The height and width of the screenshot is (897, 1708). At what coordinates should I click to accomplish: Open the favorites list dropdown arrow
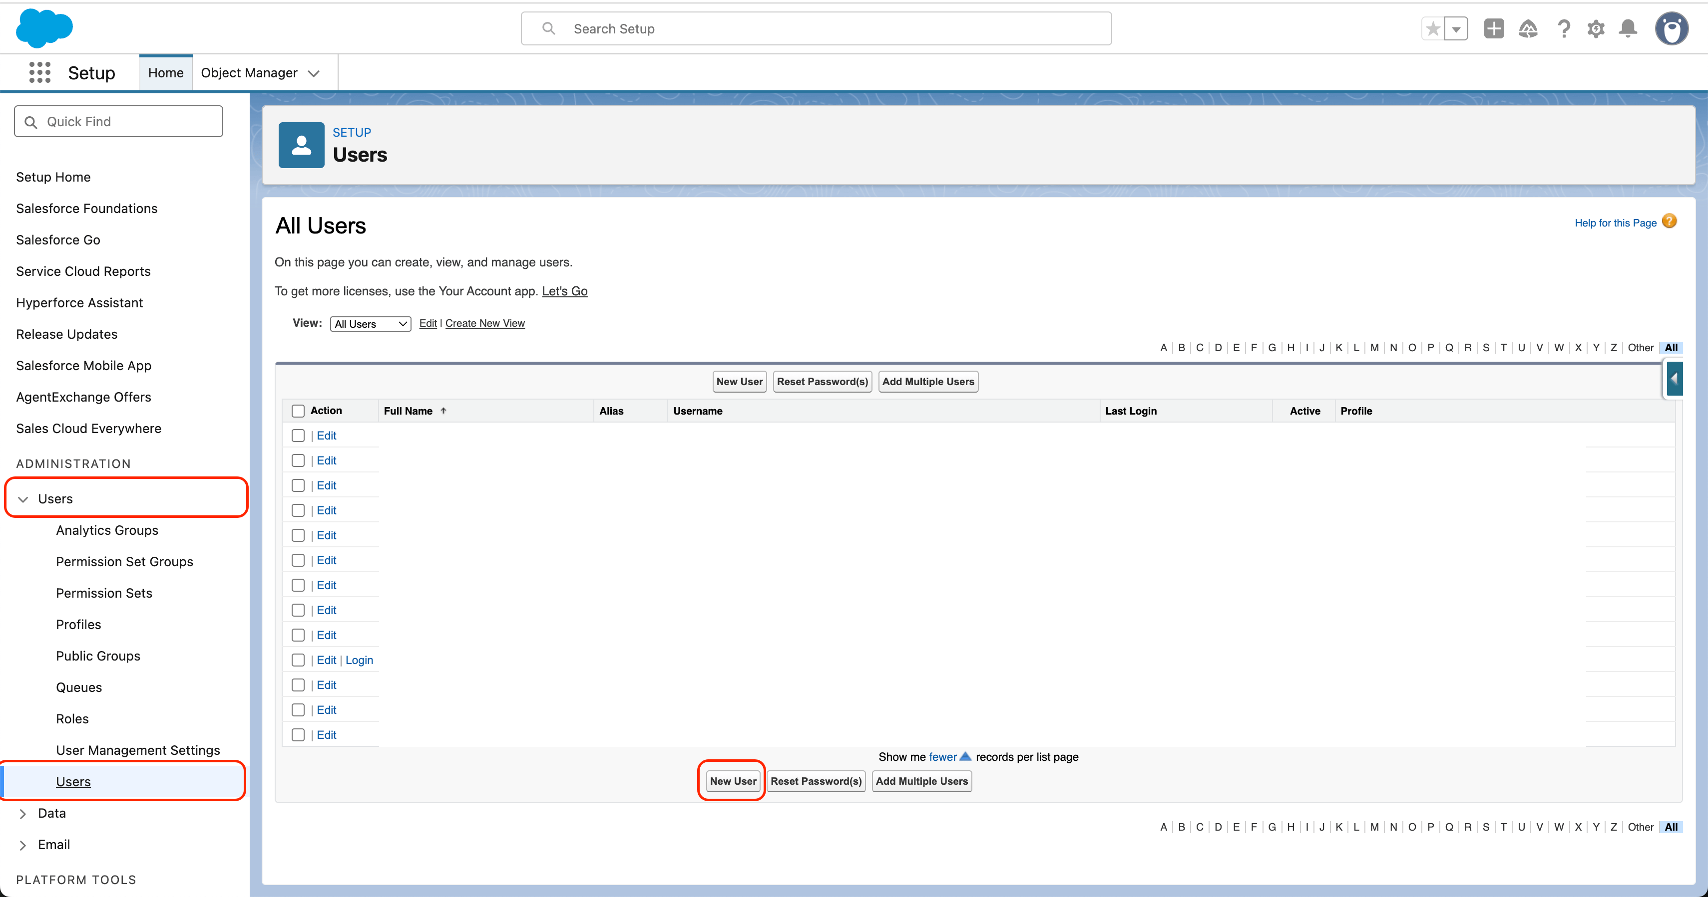(x=1456, y=28)
